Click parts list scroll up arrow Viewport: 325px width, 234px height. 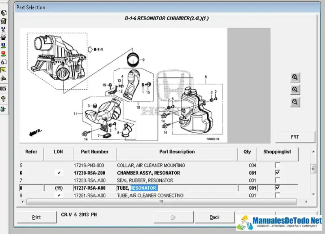point(313,152)
